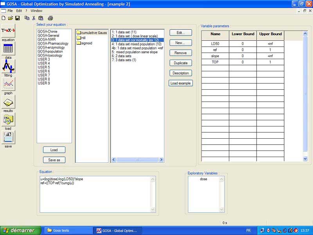The width and height of the screenshot is (313, 235).
Task: Select GOSA-toxicology in the library list
Action: tap(50, 55)
